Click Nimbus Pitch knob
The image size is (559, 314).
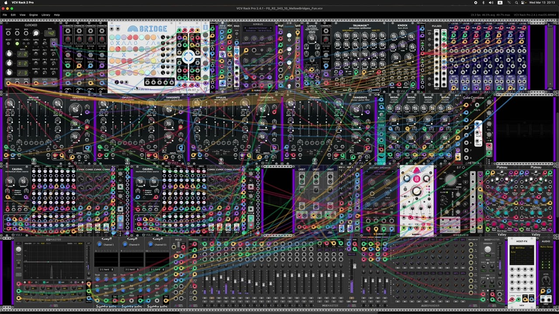[x=262, y=39]
